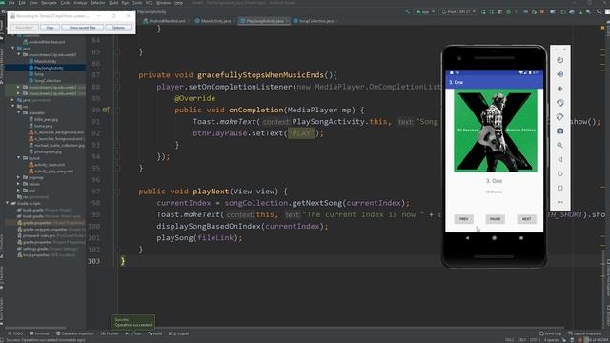Click Stop in the recording window

[50, 28]
